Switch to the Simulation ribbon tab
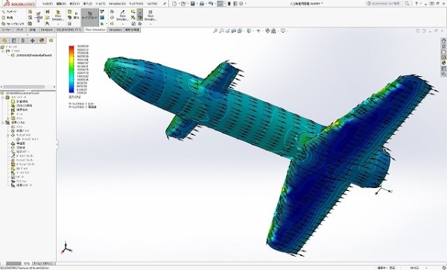 pos(115,30)
